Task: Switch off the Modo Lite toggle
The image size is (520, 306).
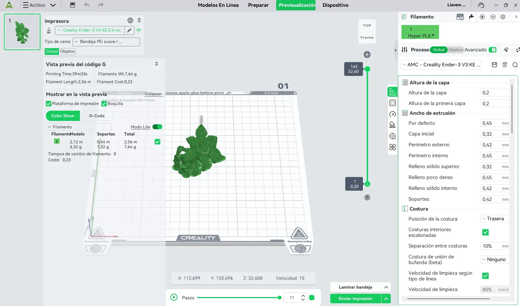Action: pos(157,127)
